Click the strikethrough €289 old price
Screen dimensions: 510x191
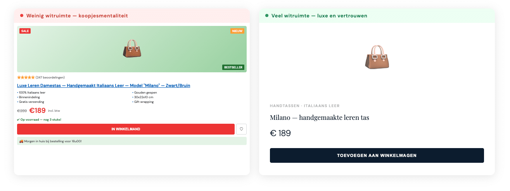[x=22, y=111]
